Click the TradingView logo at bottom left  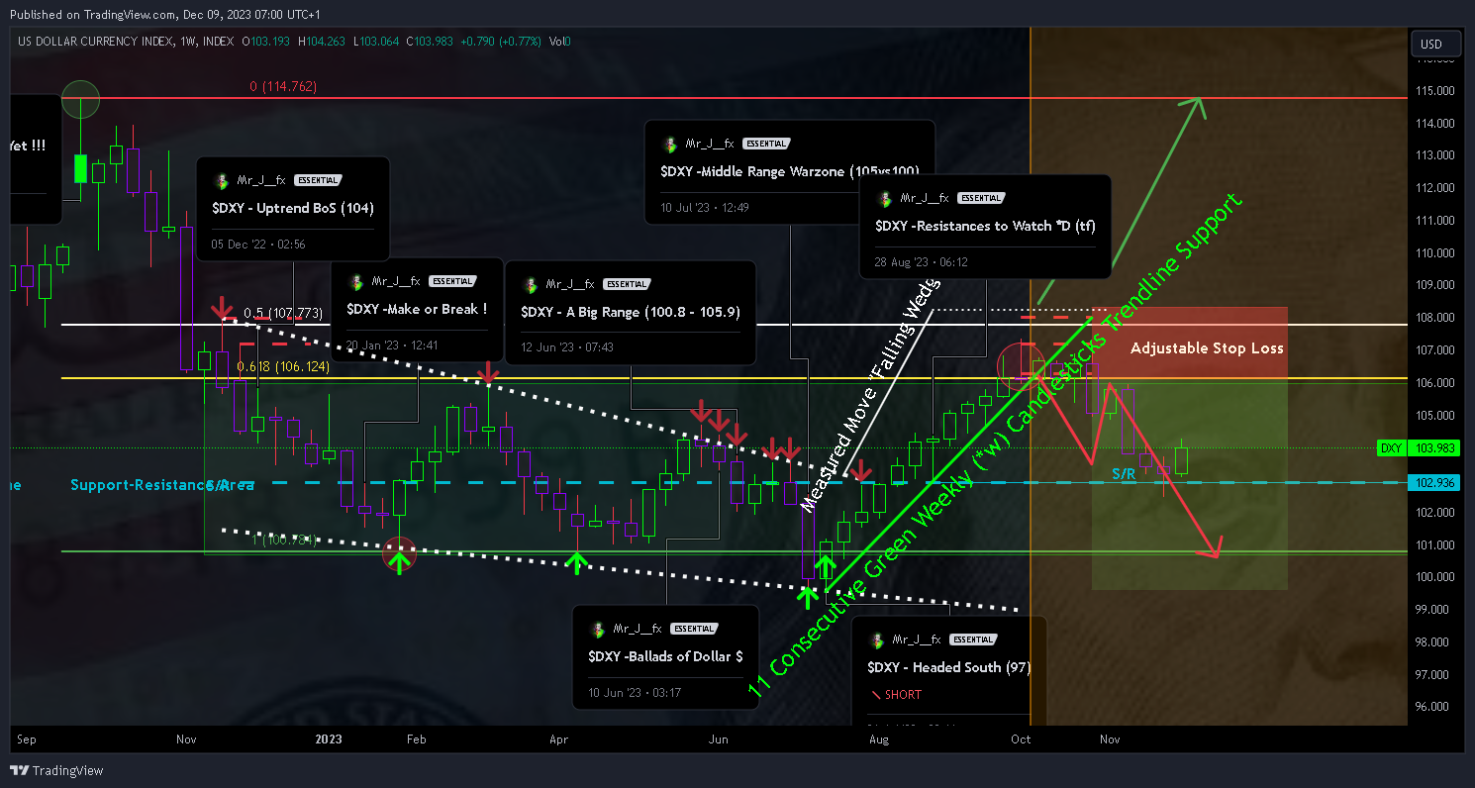click(57, 770)
